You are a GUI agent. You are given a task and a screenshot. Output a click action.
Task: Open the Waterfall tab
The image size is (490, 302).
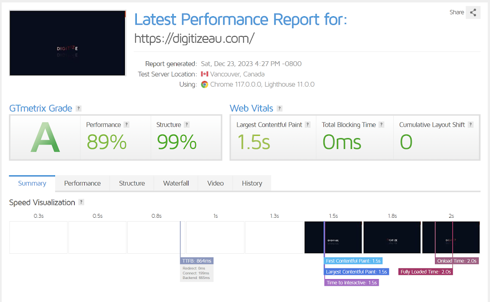point(176,183)
